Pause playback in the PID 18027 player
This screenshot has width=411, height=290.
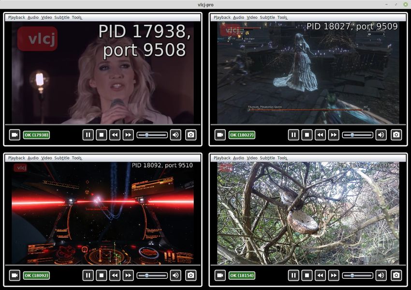click(294, 135)
